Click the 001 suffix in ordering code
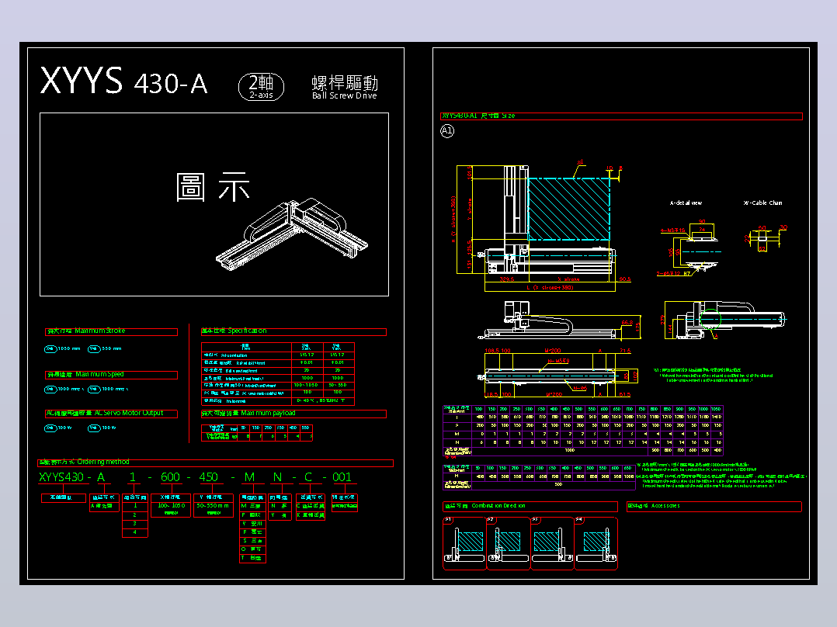This screenshot has width=837, height=627. [x=342, y=477]
